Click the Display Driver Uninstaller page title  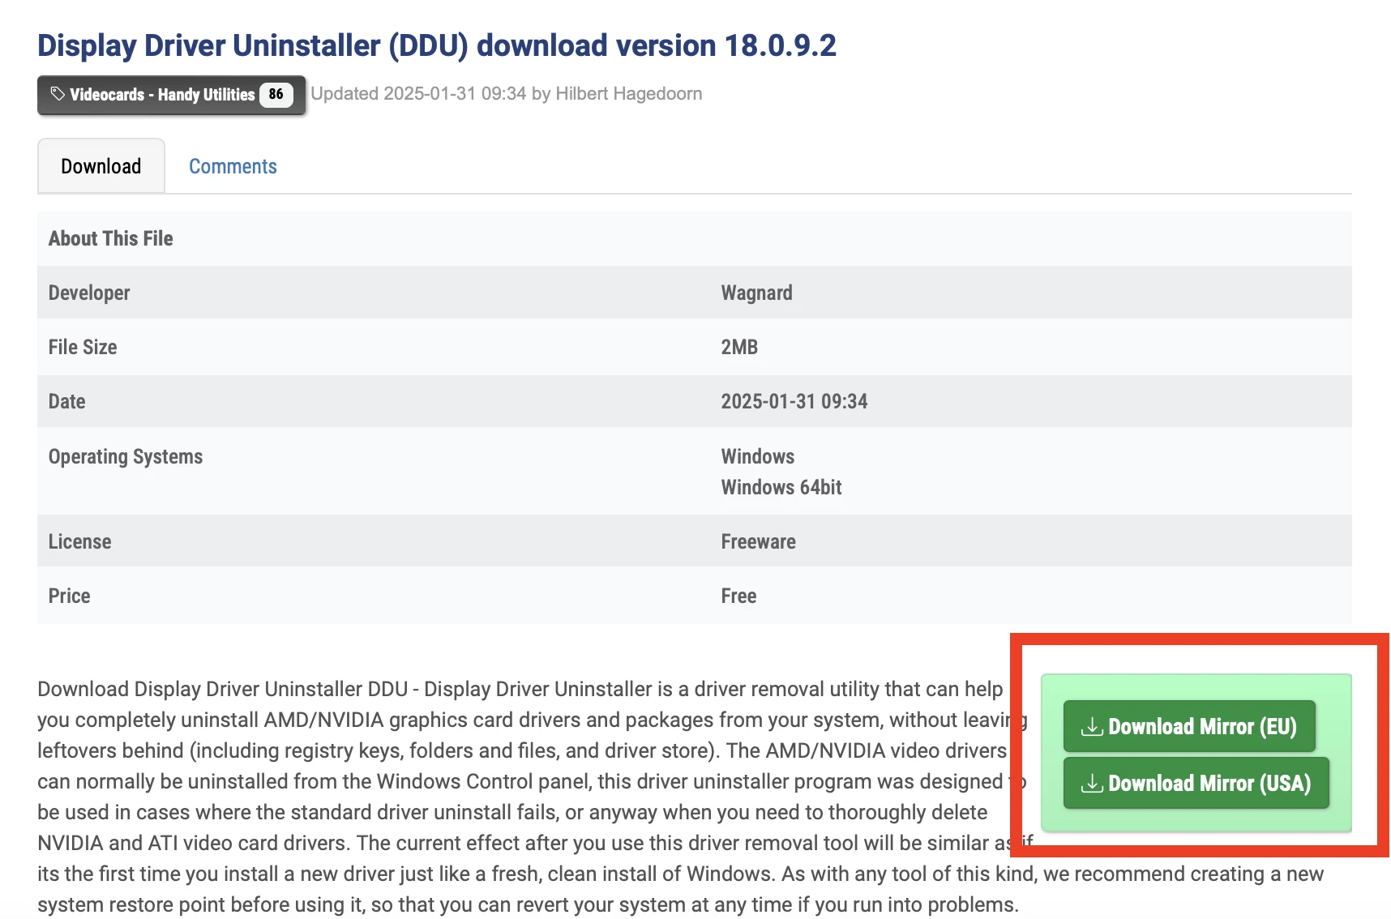tap(437, 45)
